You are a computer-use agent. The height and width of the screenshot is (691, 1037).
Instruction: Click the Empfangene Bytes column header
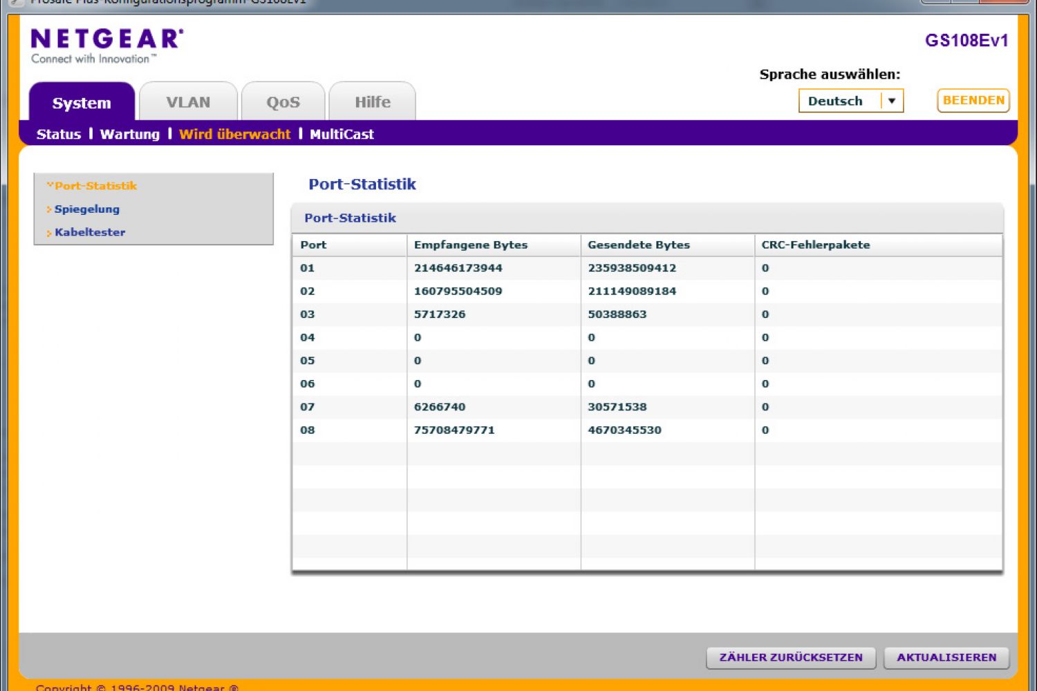click(471, 245)
